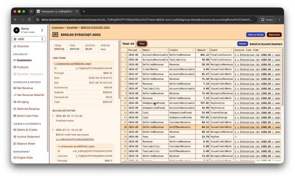Open the Amount column sort menu
Viewport: 295px width, 178px height.
208,50
